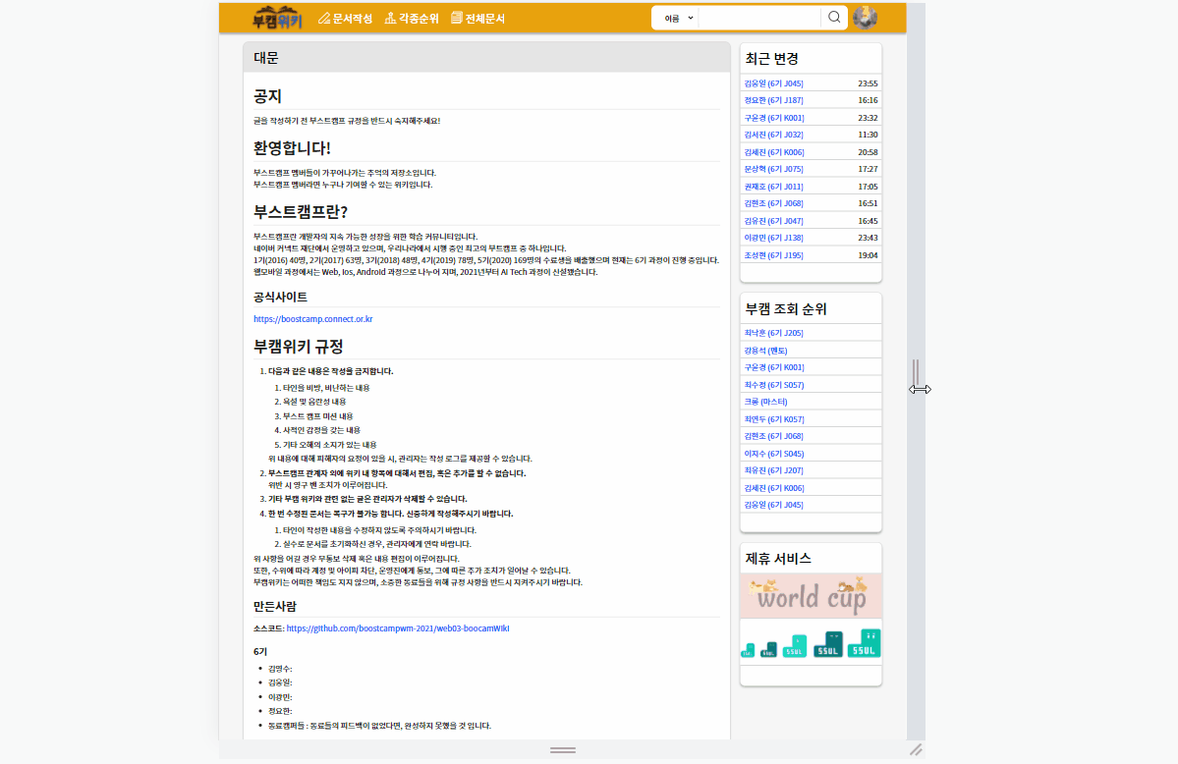This screenshot has width=1178, height=764.
Task: Open the 각종순위 menu
Action: point(411,18)
